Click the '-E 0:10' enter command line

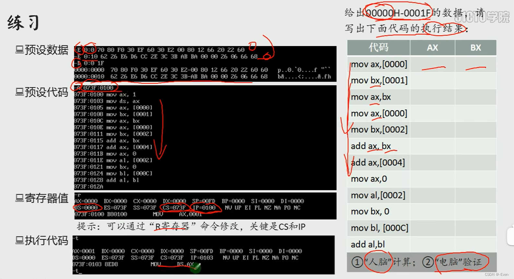click(166, 56)
